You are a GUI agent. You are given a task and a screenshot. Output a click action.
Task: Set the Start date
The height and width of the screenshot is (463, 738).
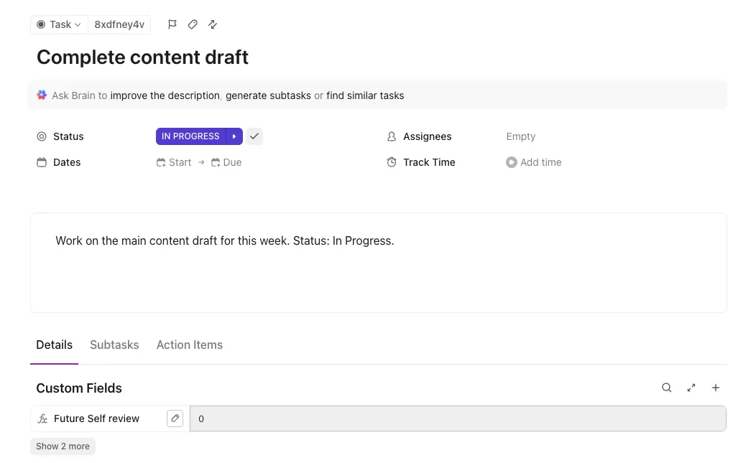coord(174,162)
